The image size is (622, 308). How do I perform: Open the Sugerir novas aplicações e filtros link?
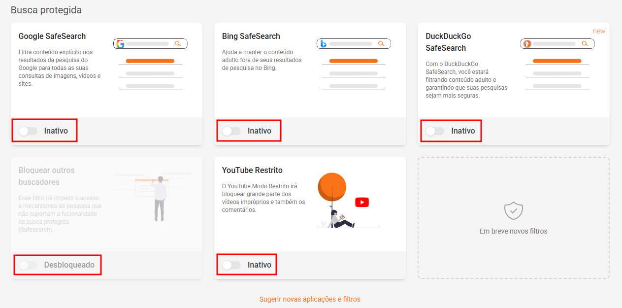coord(310,299)
